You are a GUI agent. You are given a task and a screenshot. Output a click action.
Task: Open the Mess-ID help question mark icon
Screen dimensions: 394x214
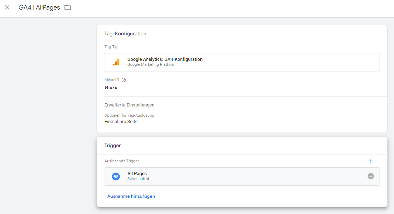(x=124, y=80)
